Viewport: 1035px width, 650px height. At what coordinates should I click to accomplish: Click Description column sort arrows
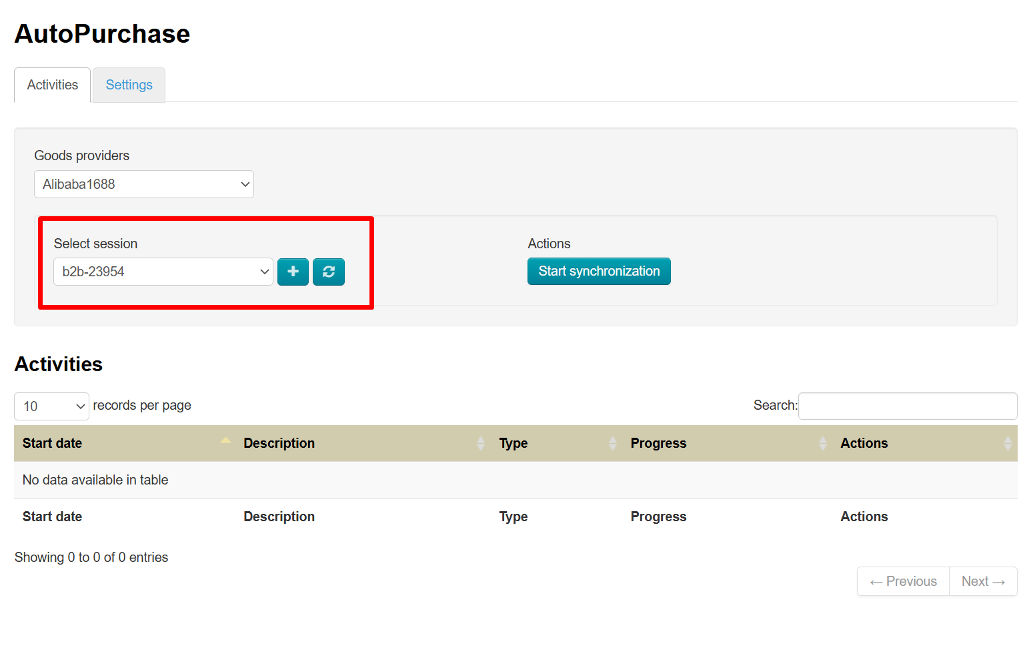481,443
